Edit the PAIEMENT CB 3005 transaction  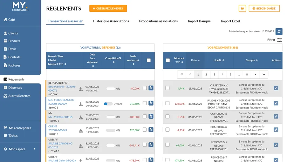[x=276, y=103]
